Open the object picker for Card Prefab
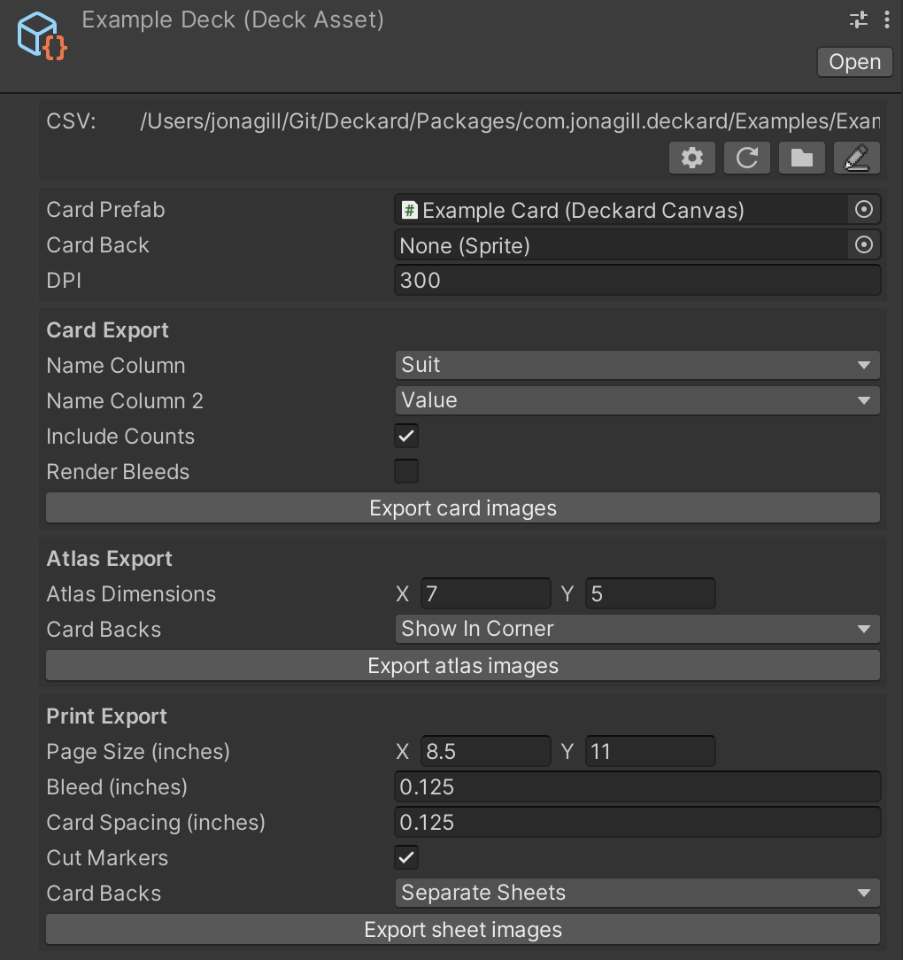This screenshot has height=960, width=903. (x=864, y=209)
